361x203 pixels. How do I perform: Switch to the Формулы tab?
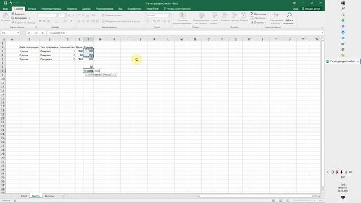click(72, 9)
